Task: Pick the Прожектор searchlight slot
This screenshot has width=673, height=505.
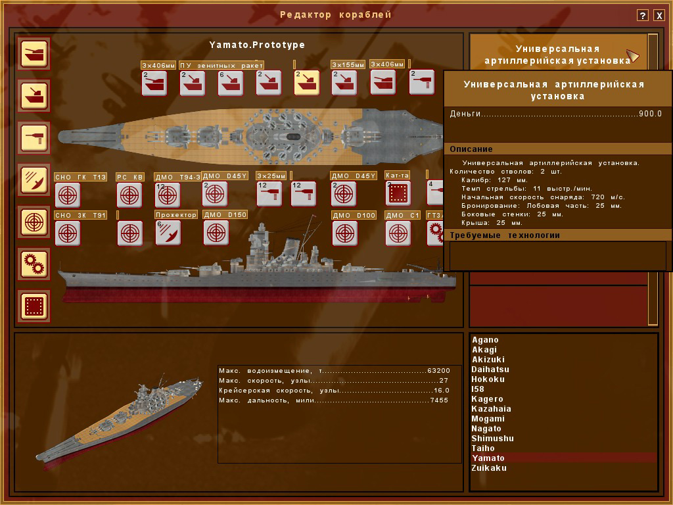Action: pyautogui.click(x=168, y=233)
